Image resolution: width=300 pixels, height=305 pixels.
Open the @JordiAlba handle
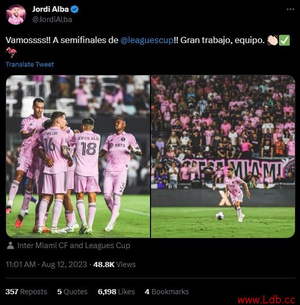52,19
